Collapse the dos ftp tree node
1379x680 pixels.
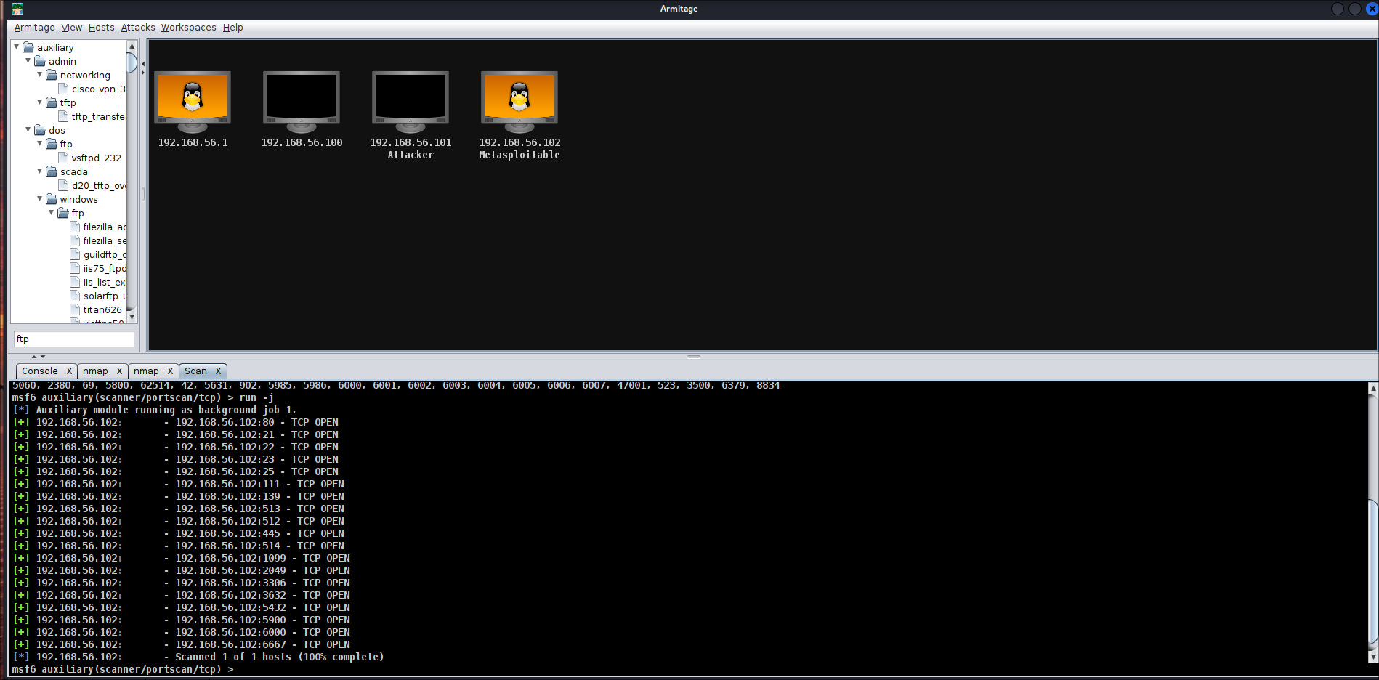[39, 143]
